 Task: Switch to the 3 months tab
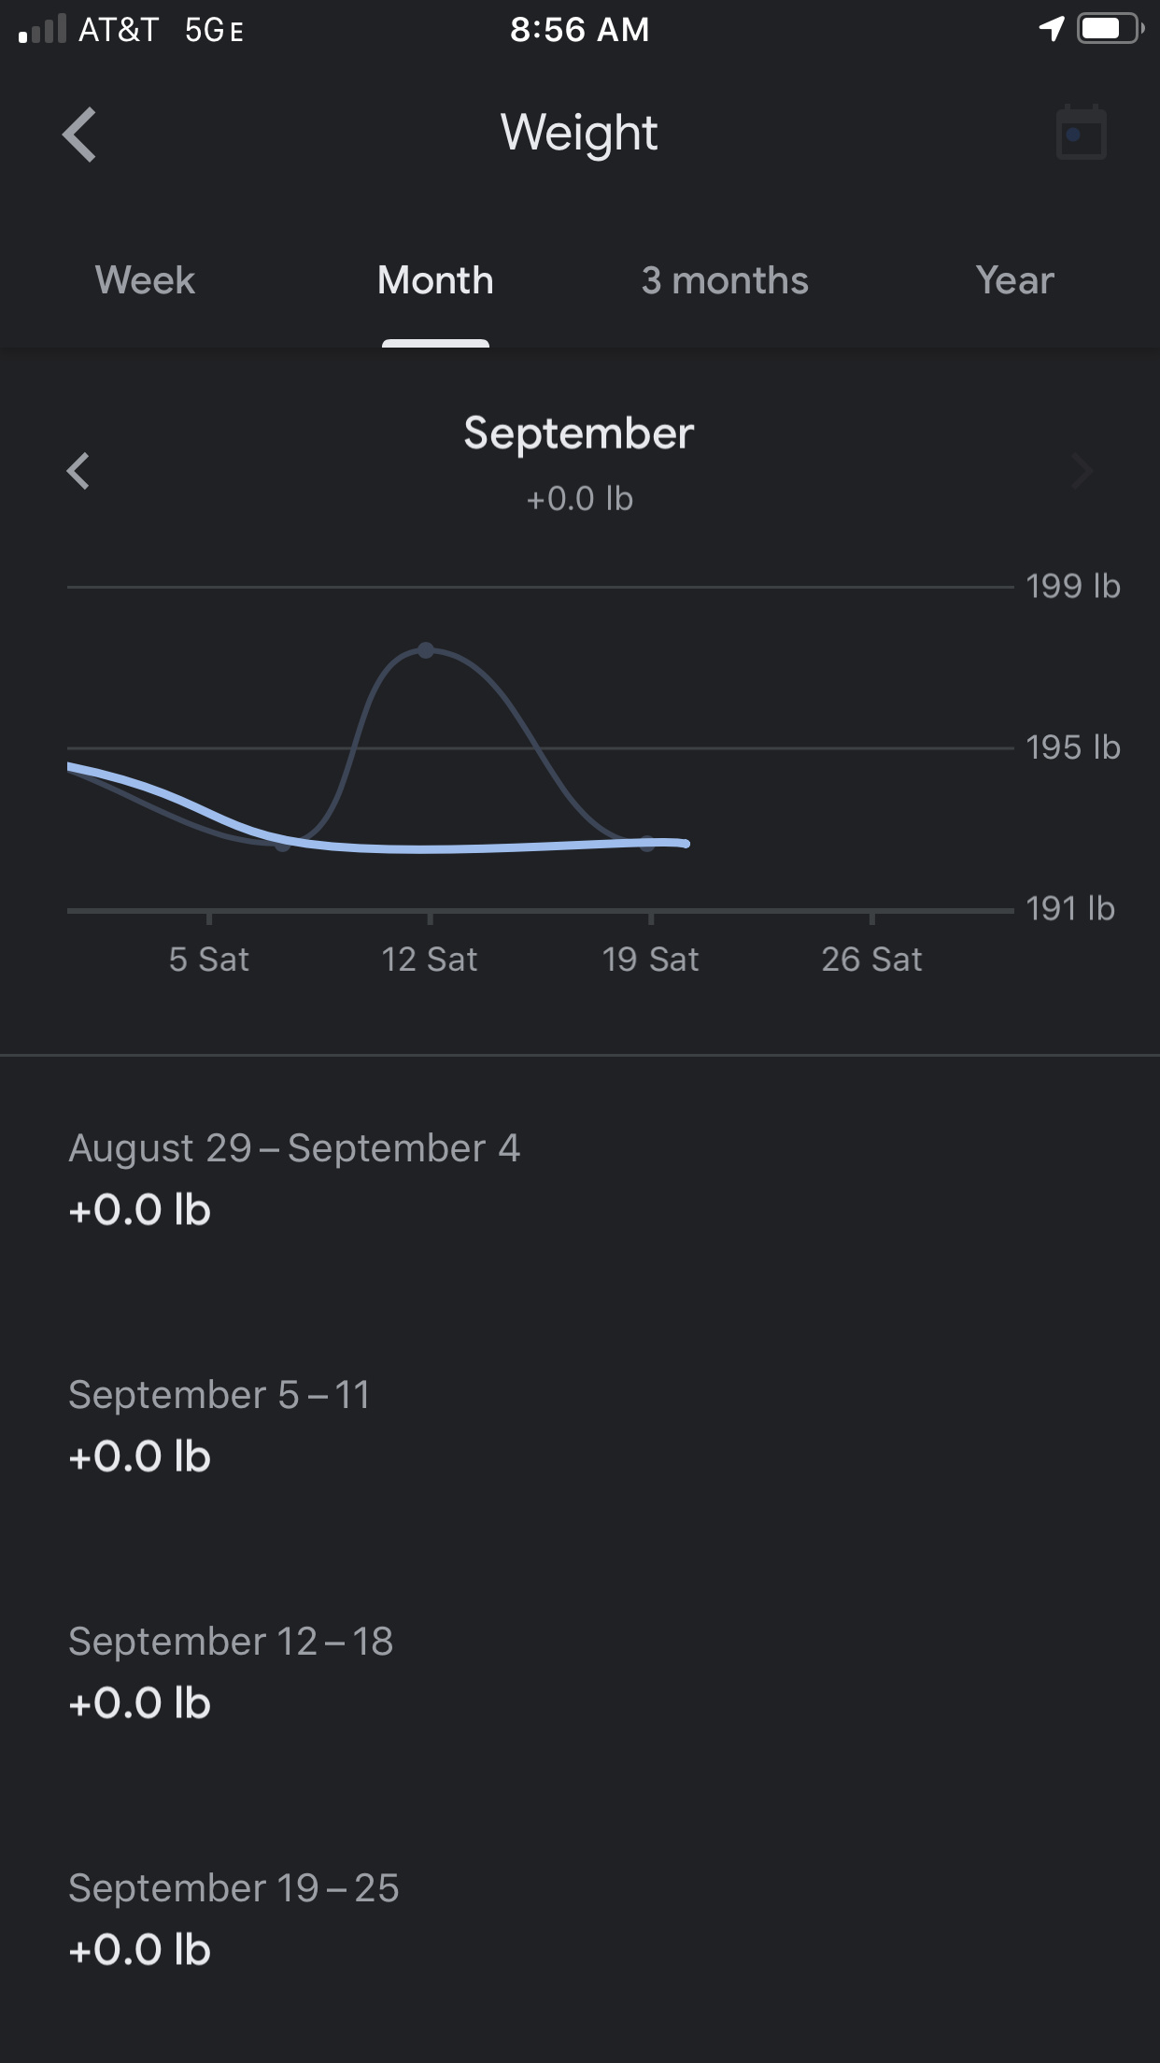tap(725, 280)
